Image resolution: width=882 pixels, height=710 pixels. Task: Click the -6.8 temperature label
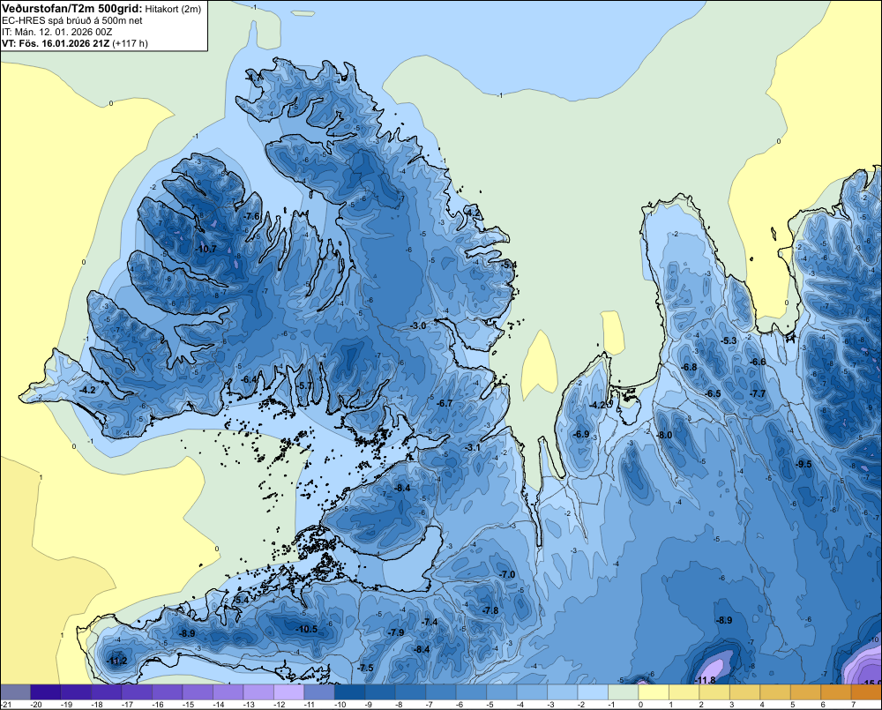tap(689, 367)
